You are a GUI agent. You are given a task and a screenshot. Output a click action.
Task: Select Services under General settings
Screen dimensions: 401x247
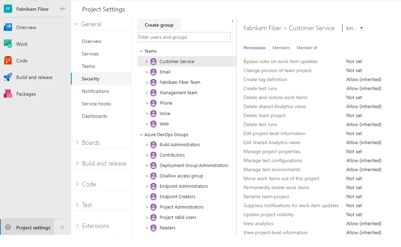(x=90, y=54)
